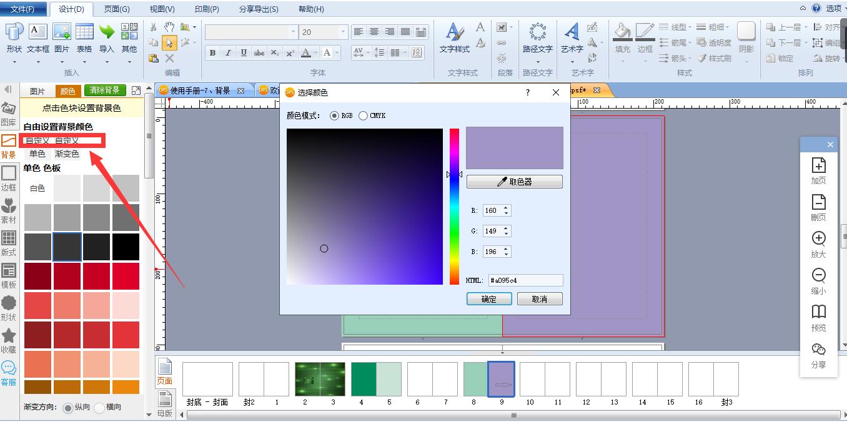Click the 删页 delete page icon
The width and height of the screenshot is (847, 422).
[818, 207]
